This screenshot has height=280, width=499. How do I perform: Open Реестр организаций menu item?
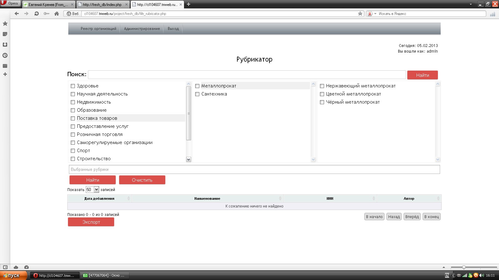(99, 29)
